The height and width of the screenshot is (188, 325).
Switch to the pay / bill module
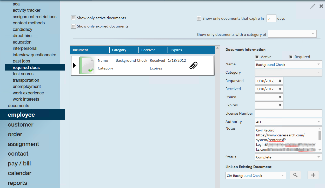point(19,163)
